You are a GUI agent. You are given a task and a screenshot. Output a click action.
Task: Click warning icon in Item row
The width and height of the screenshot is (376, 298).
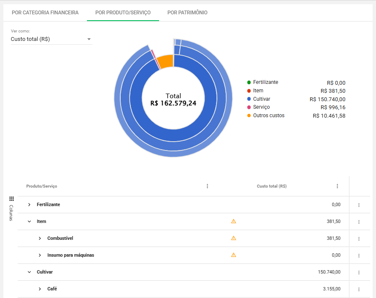point(233,221)
